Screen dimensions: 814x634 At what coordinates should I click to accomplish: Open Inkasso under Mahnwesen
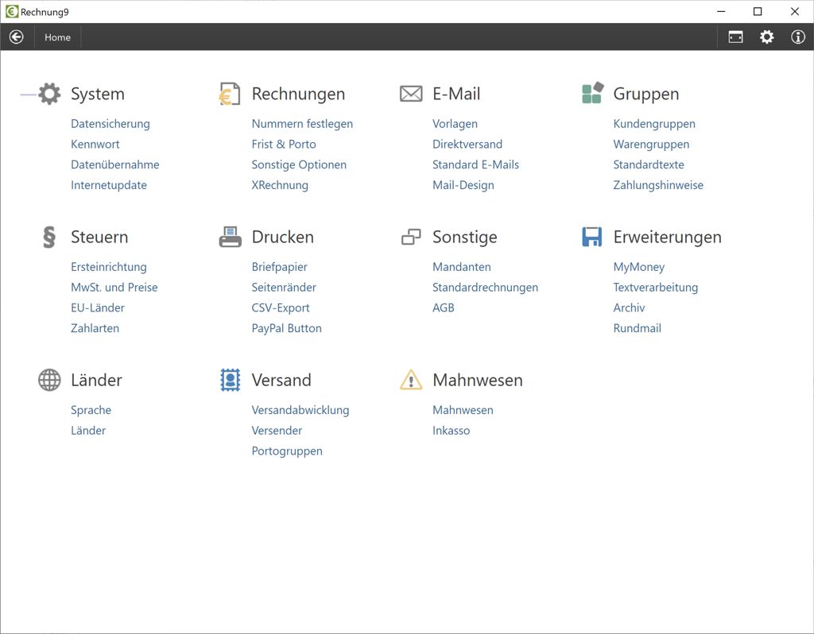(x=451, y=431)
